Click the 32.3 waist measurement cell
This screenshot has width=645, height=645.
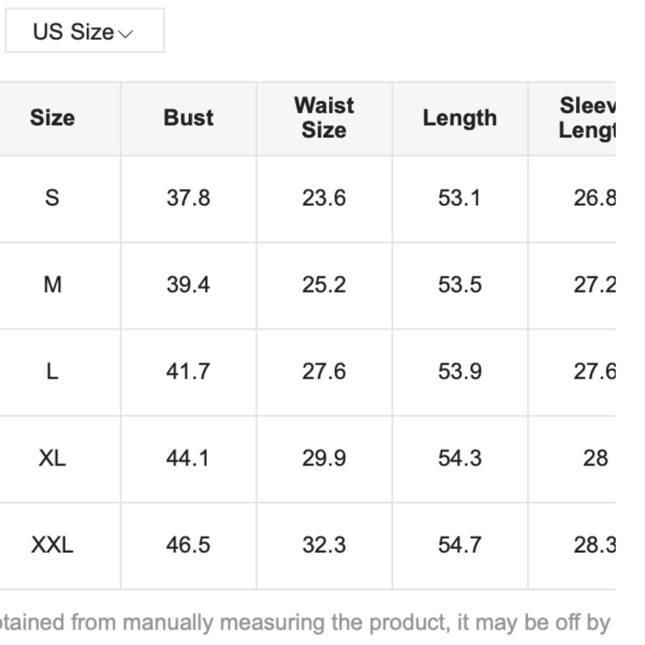point(324,545)
